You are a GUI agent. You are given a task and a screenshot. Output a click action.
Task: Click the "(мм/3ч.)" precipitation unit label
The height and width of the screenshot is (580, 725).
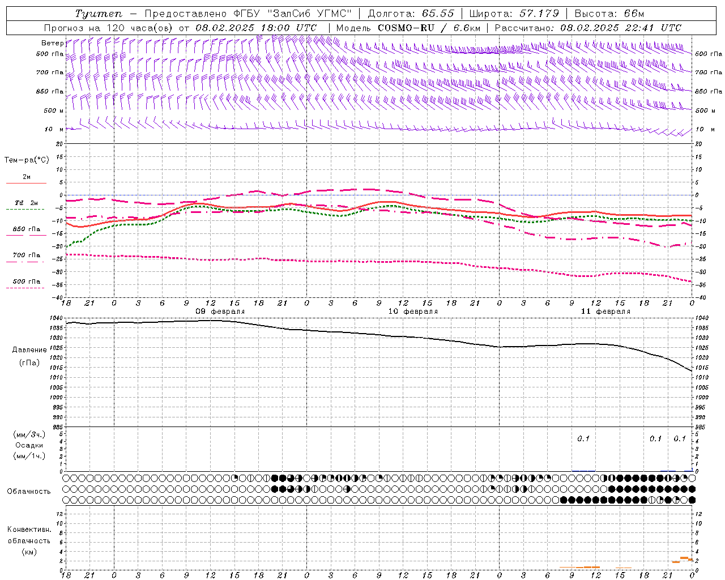[x=29, y=434]
